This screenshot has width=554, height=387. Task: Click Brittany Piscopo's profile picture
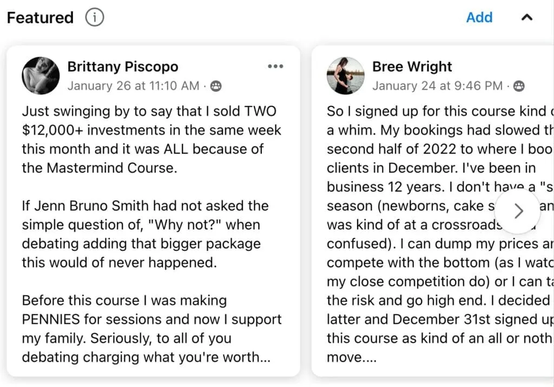tap(41, 76)
